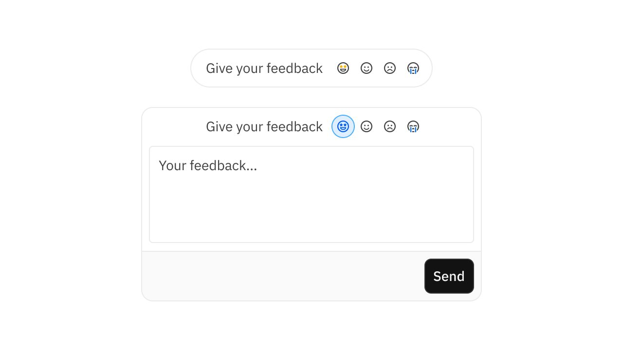Select the frowning face in the top widget
The width and height of the screenshot is (623, 350).
click(x=390, y=68)
